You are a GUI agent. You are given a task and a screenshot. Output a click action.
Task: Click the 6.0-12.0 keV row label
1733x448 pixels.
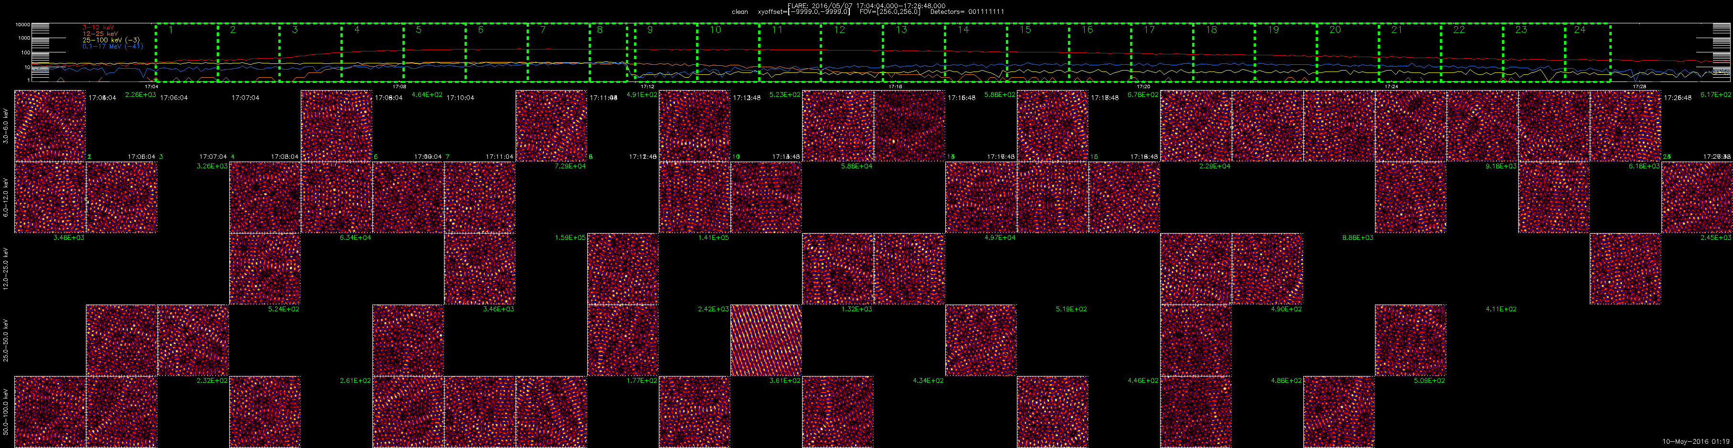[6, 197]
